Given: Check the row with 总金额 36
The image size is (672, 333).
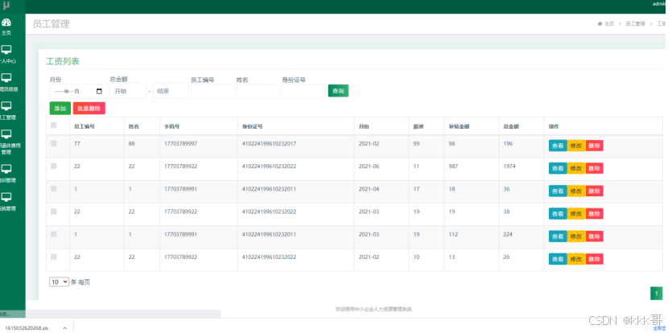Looking at the screenshot, I should click(54, 188).
